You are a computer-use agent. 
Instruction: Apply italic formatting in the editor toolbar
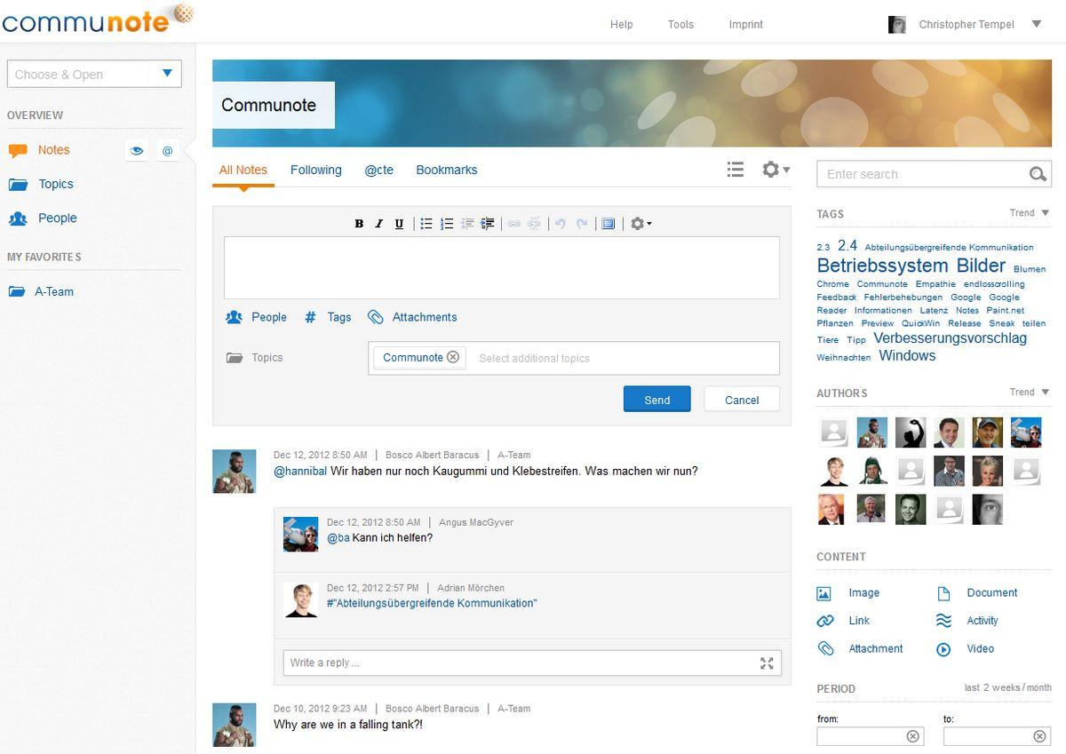tap(378, 224)
